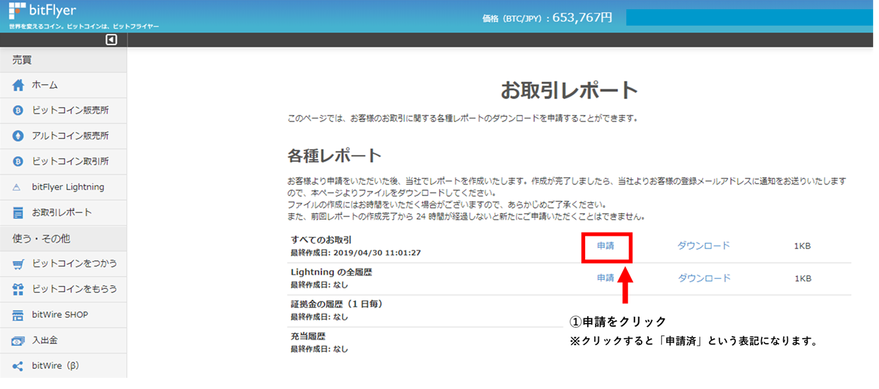The height and width of the screenshot is (389, 879).
Task: Click 申請 for すべてのお取引
Action: tap(605, 246)
